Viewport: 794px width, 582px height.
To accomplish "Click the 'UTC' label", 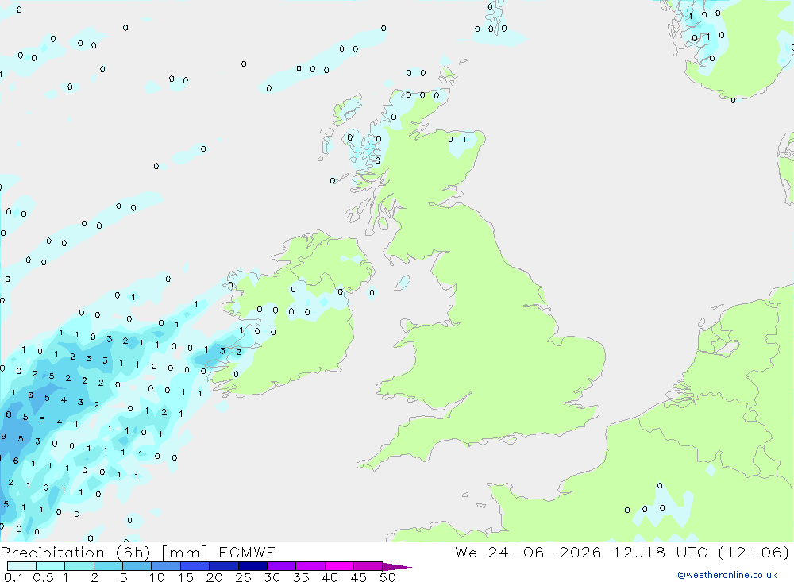I will [x=692, y=552].
